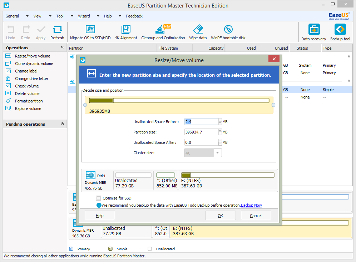The image size is (356, 262).
Task: Click the EaseUS logo in the menu bar
Action: [x=339, y=16]
